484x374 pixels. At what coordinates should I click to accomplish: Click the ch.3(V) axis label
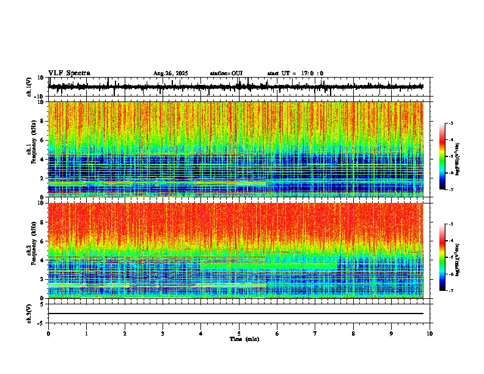point(29,313)
